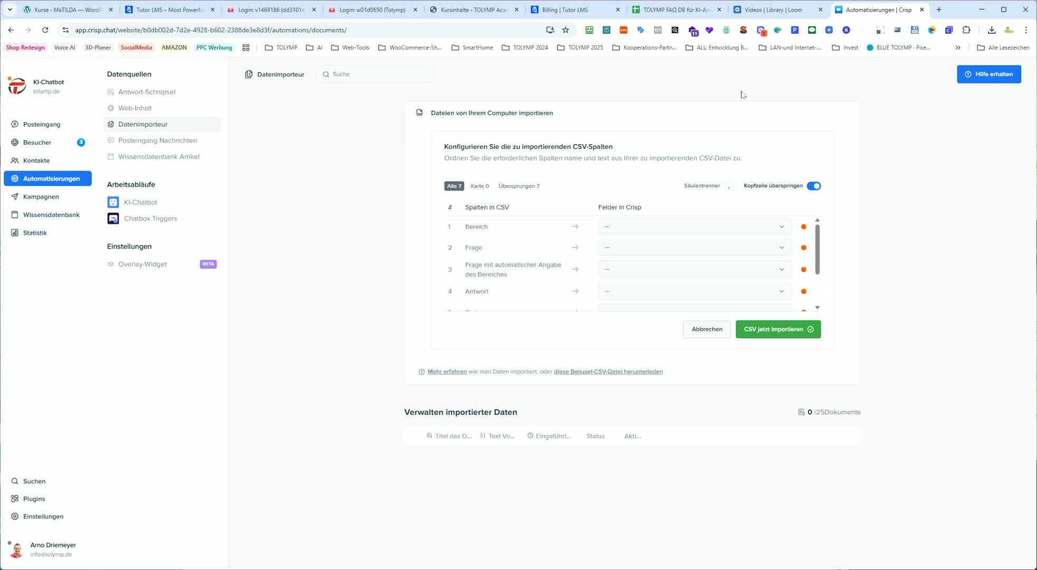Bookmark page with star icon
Image resolution: width=1037 pixels, height=570 pixels.
click(x=565, y=30)
